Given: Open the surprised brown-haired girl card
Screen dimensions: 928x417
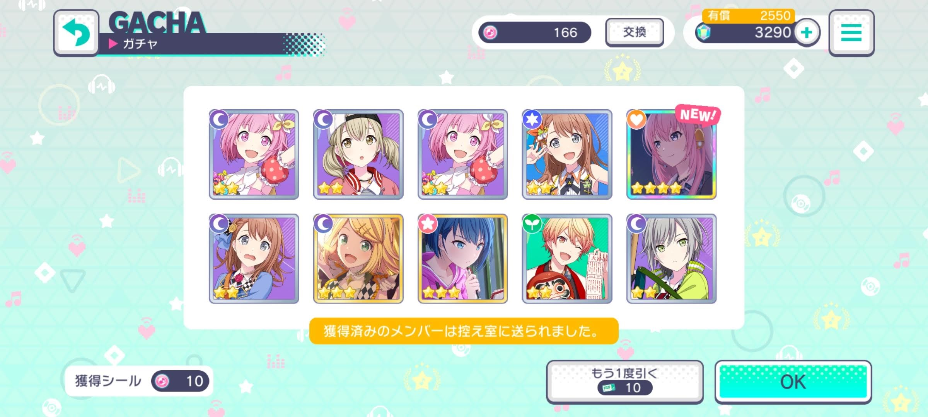Looking at the screenshot, I should coord(254,258).
